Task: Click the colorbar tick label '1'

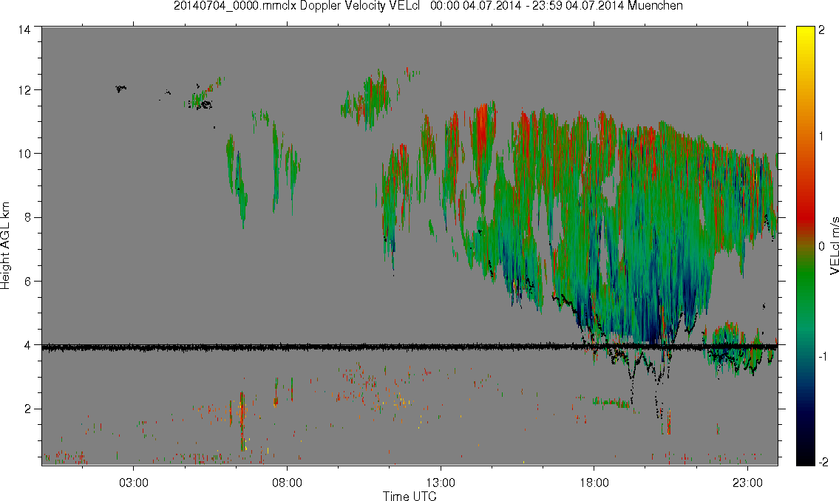Action: [821, 137]
